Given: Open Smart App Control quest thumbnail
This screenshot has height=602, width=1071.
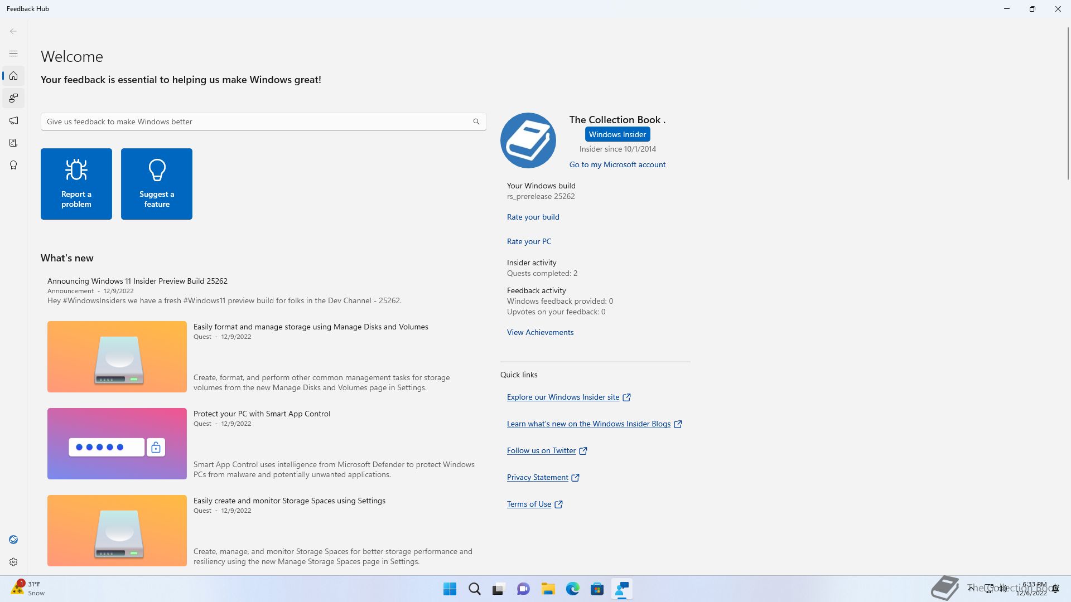Looking at the screenshot, I should coord(117,444).
